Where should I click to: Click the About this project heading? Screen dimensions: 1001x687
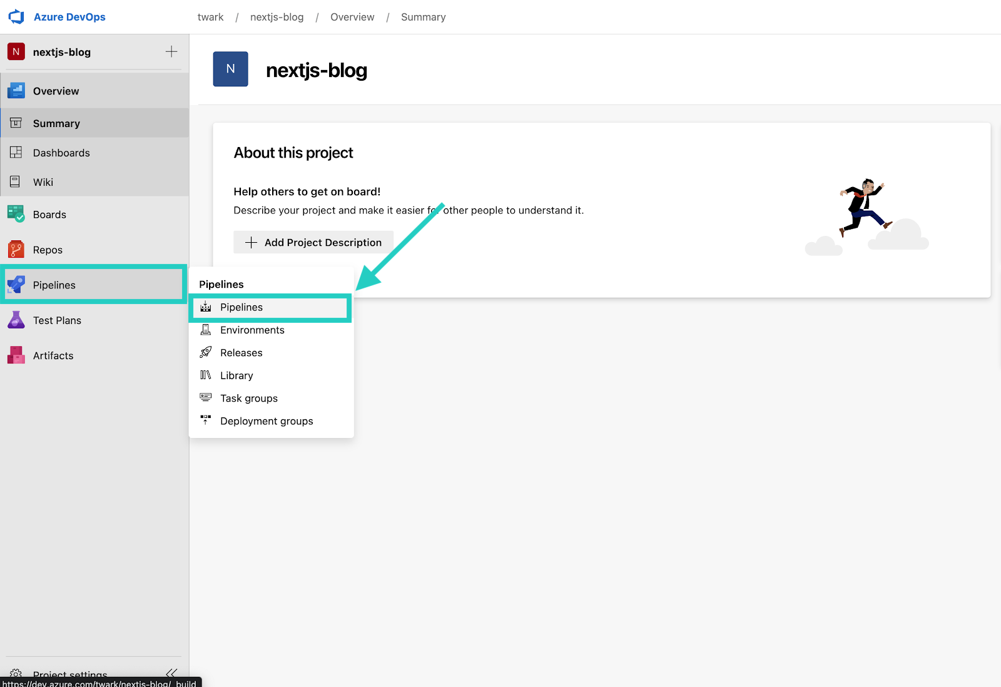pyautogui.click(x=293, y=153)
